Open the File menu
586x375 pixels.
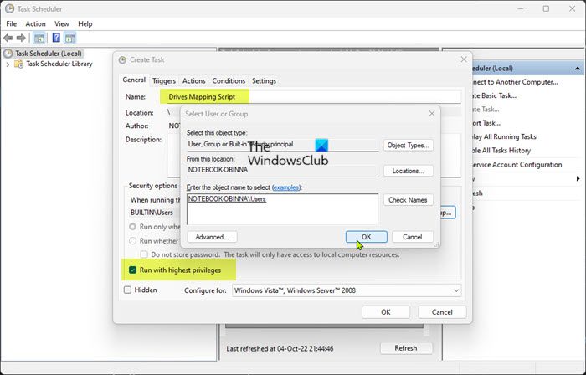pos(11,24)
